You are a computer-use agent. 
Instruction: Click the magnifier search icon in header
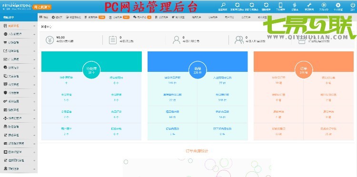click(223, 5)
